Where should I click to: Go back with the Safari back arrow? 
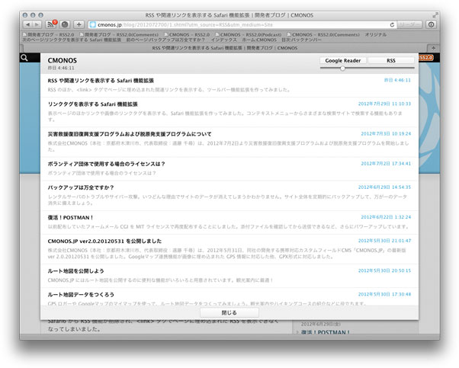27,24
